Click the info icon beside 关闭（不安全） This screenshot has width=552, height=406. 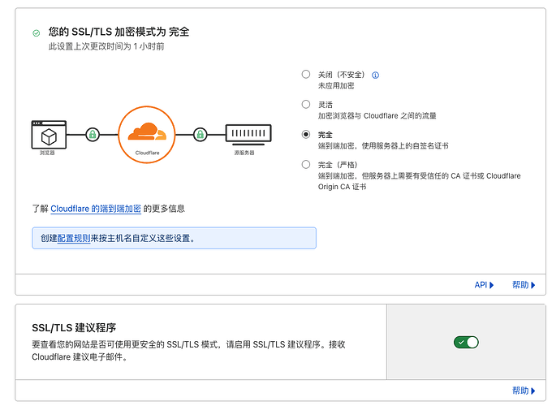(375, 75)
